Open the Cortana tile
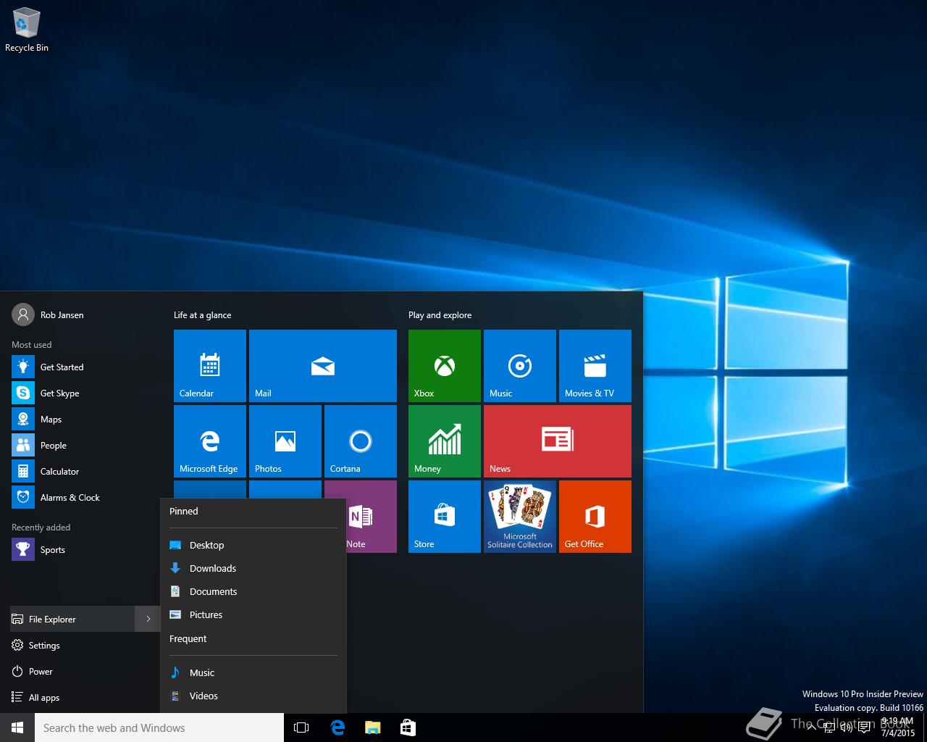The width and height of the screenshot is (927, 742). [361, 441]
